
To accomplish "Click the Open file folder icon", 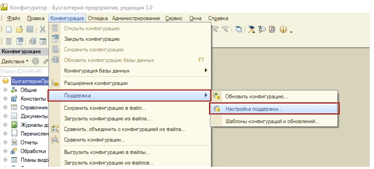I will point(19,29).
